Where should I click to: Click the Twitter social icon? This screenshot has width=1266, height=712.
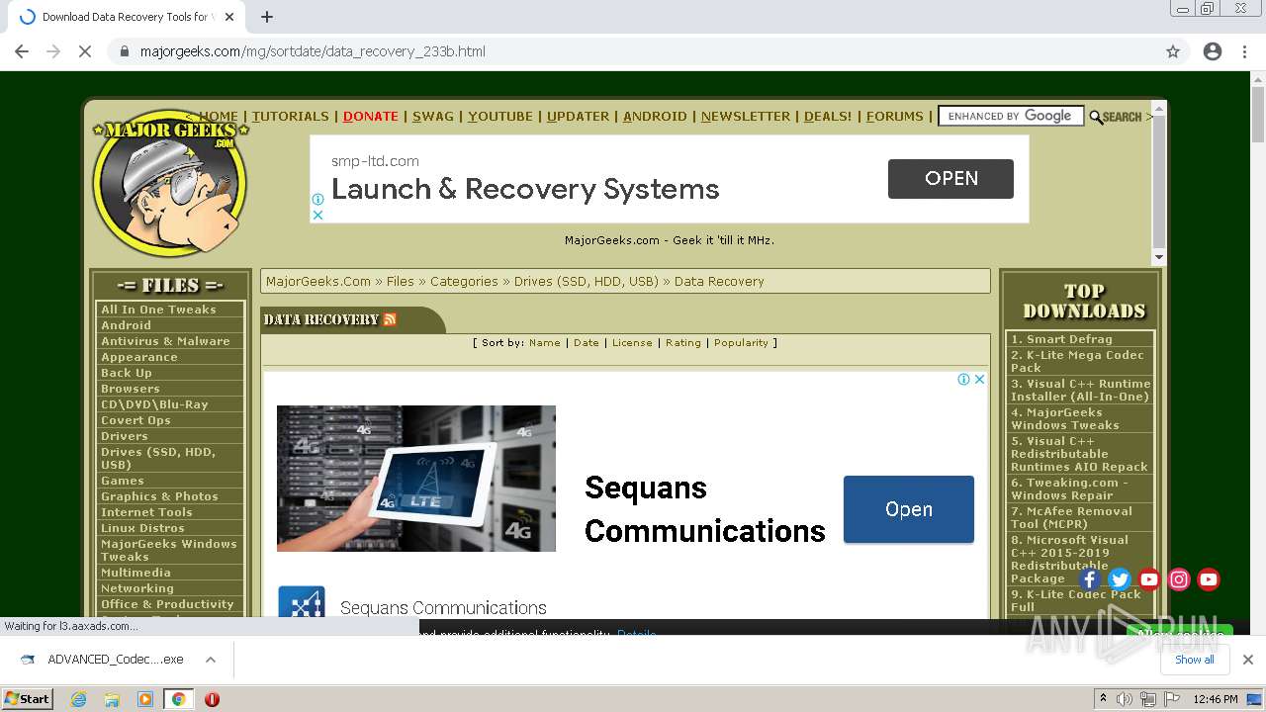coord(1120,579)
